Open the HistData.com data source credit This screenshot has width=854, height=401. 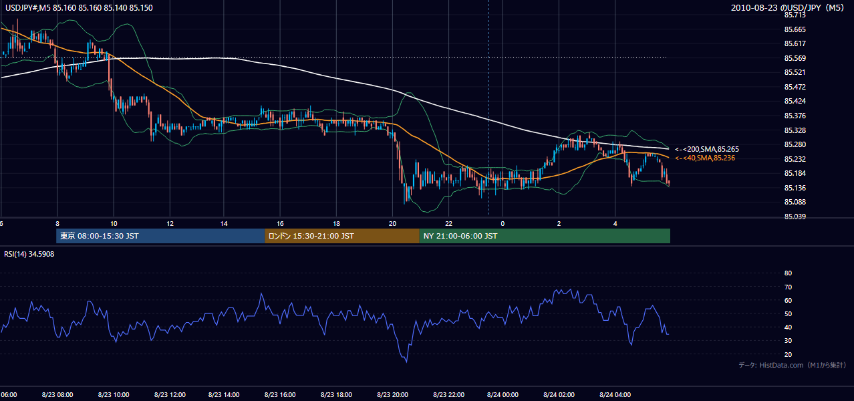tap(792, 365)
